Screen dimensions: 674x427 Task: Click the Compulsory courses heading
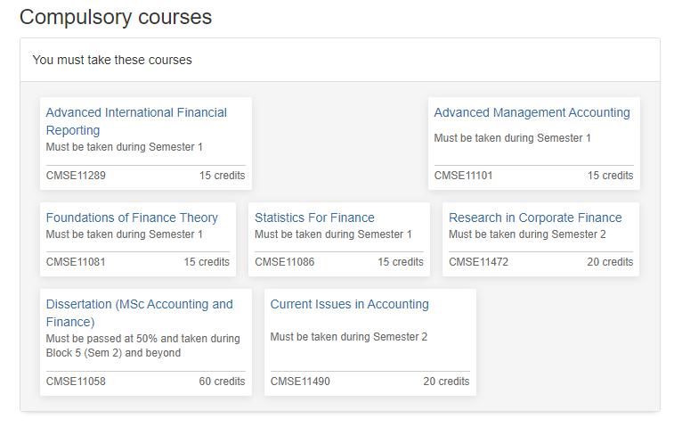coord(116,17)
